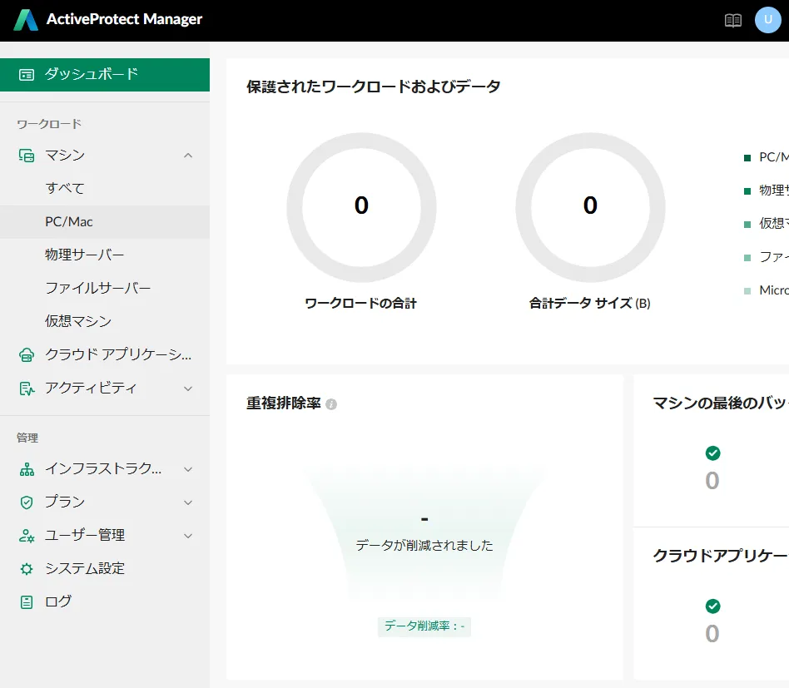This screenshot has height=688, width=789.
Task: Click the ActiveProtect Manager logo icon
Action: coord(26,20)
